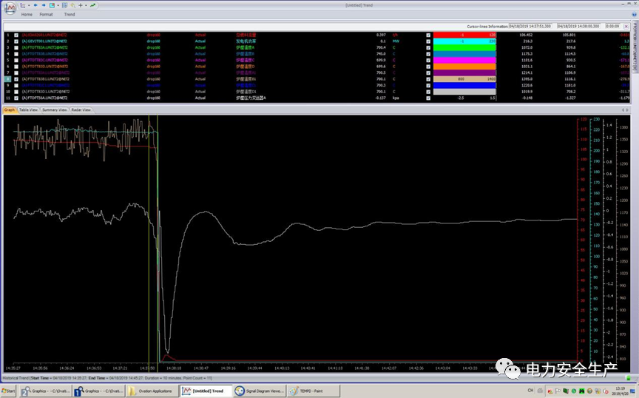The image size is (639, 398).
Task: Open the Format ribbon tab
Action: pyautogui.click(x=46, y=14)
